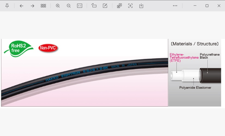Click the 'E-SJ-6 x 8-BK' model text

click(x=95, y=69)
